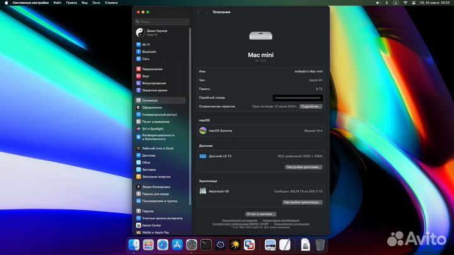This screenshot has width=454, height=255.
Task: Click the volume icon in menu bar
Action: click(x=378, y=3)
